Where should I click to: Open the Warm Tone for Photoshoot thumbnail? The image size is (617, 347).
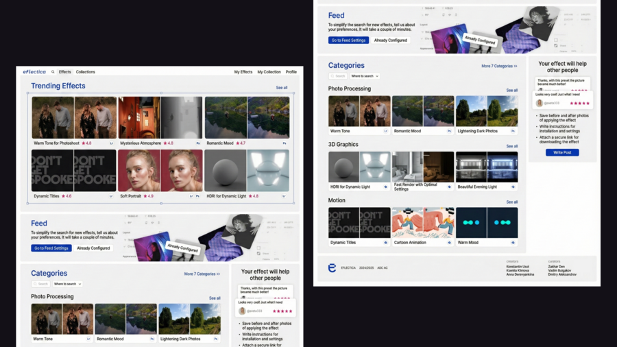[x=74, y=117]
